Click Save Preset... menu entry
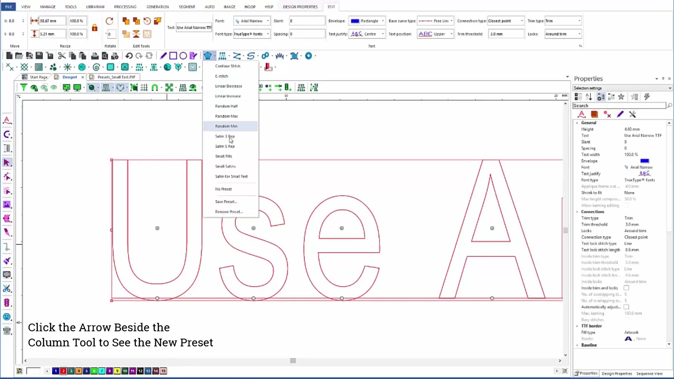Screen dimensions: 674x379 tap(226, 202)
